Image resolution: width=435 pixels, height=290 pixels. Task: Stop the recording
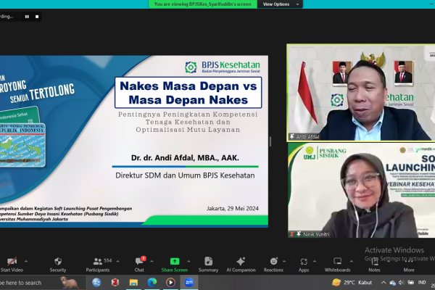pyautogui.click(x=37, y=17)
